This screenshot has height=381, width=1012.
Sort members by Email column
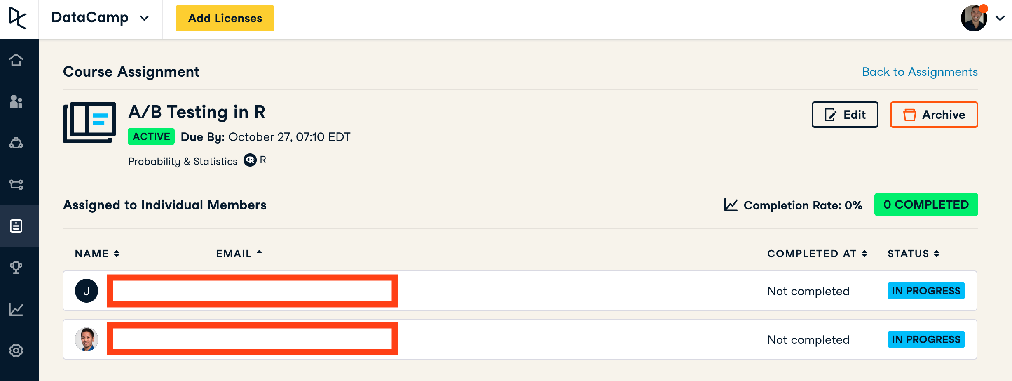239,254
